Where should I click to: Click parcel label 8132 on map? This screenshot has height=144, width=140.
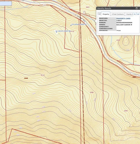pyautogui.click(x=72, y=31)
